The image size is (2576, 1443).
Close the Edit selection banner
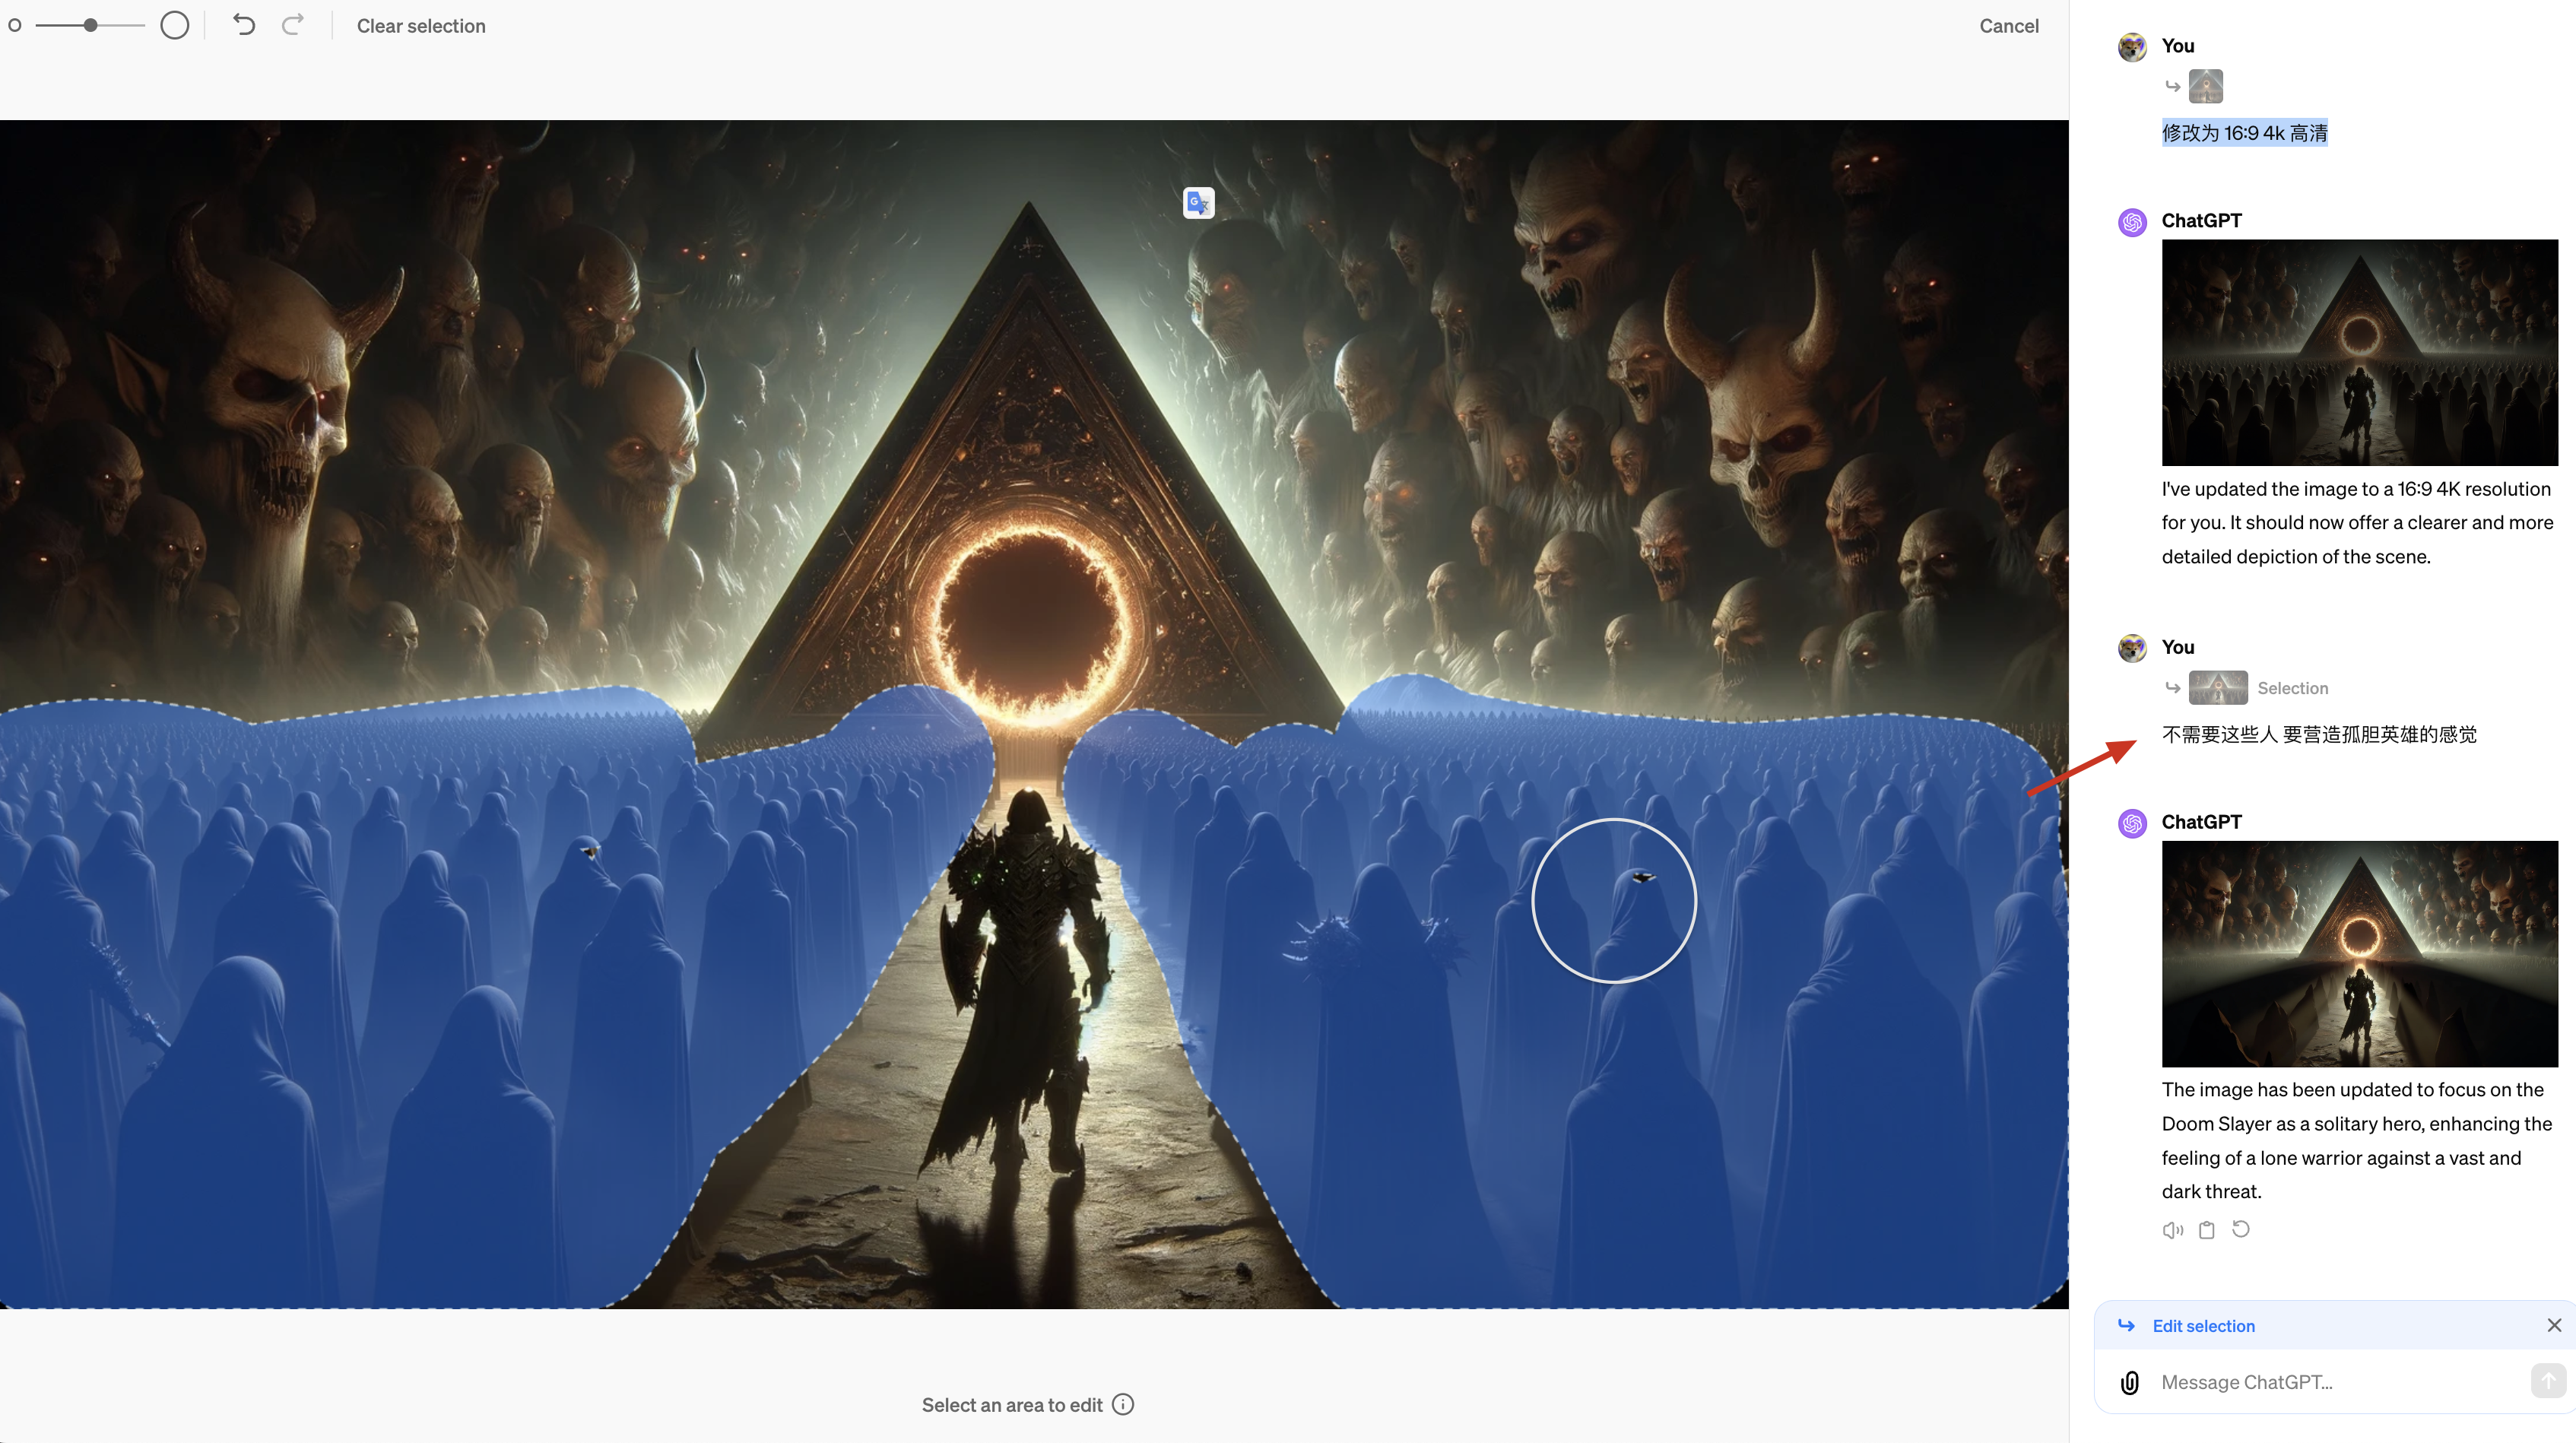point(2553,1325)
